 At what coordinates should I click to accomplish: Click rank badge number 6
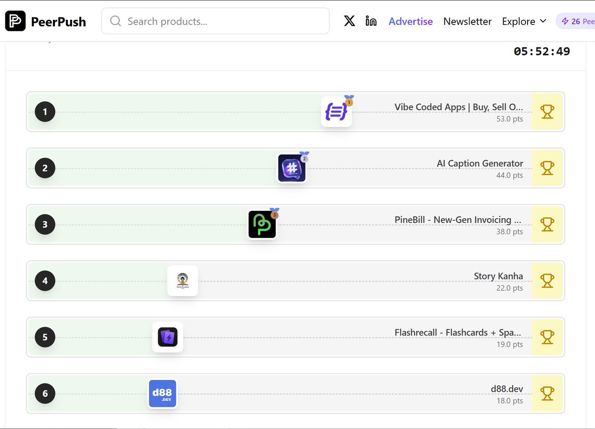click(x=45, y=394)
